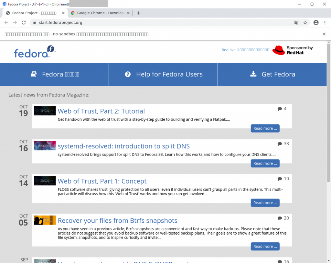The height and width of the screenshot is (263, 331).
Task: Click the 'As you have seen in a previous article' summary
Action: (x=172, y=233)
